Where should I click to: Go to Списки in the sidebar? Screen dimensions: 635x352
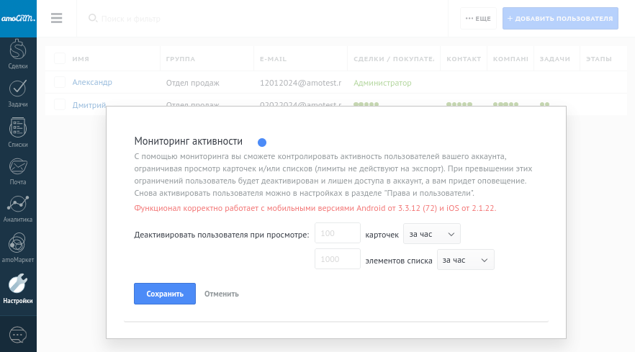tap(18, 132)
